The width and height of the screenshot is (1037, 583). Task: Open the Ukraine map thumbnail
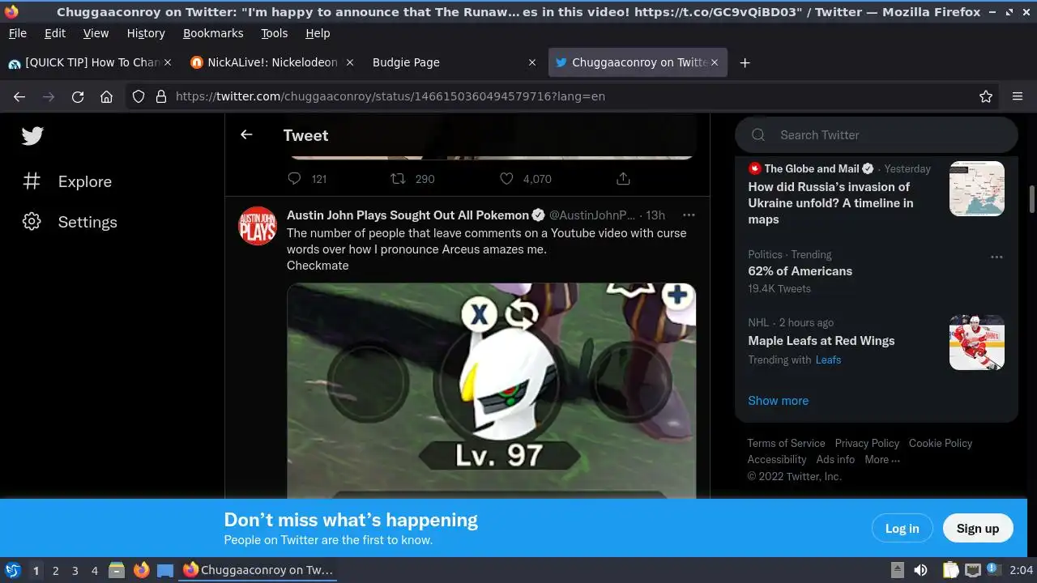[977, 189]
